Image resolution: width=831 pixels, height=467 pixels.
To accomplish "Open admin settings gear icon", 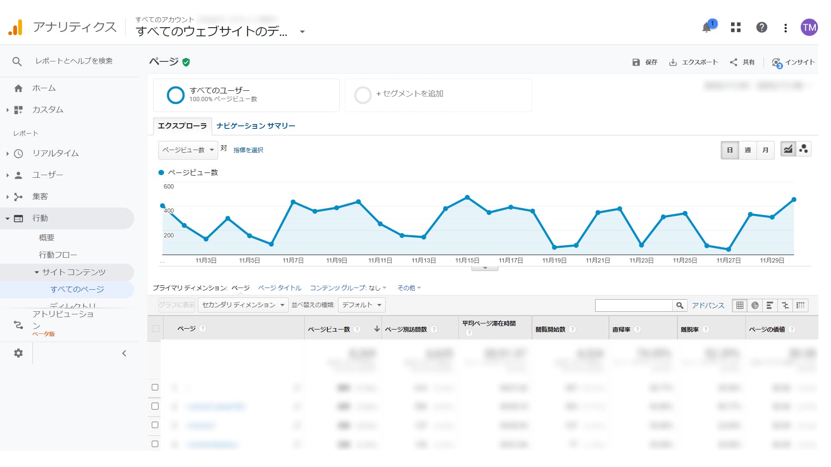I will click(x=18, y=353).
